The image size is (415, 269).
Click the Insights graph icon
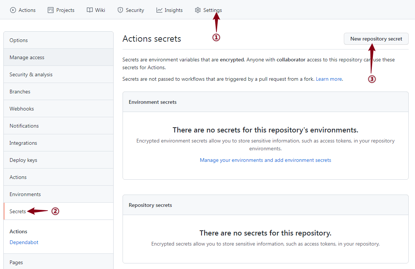pos(159,10)
